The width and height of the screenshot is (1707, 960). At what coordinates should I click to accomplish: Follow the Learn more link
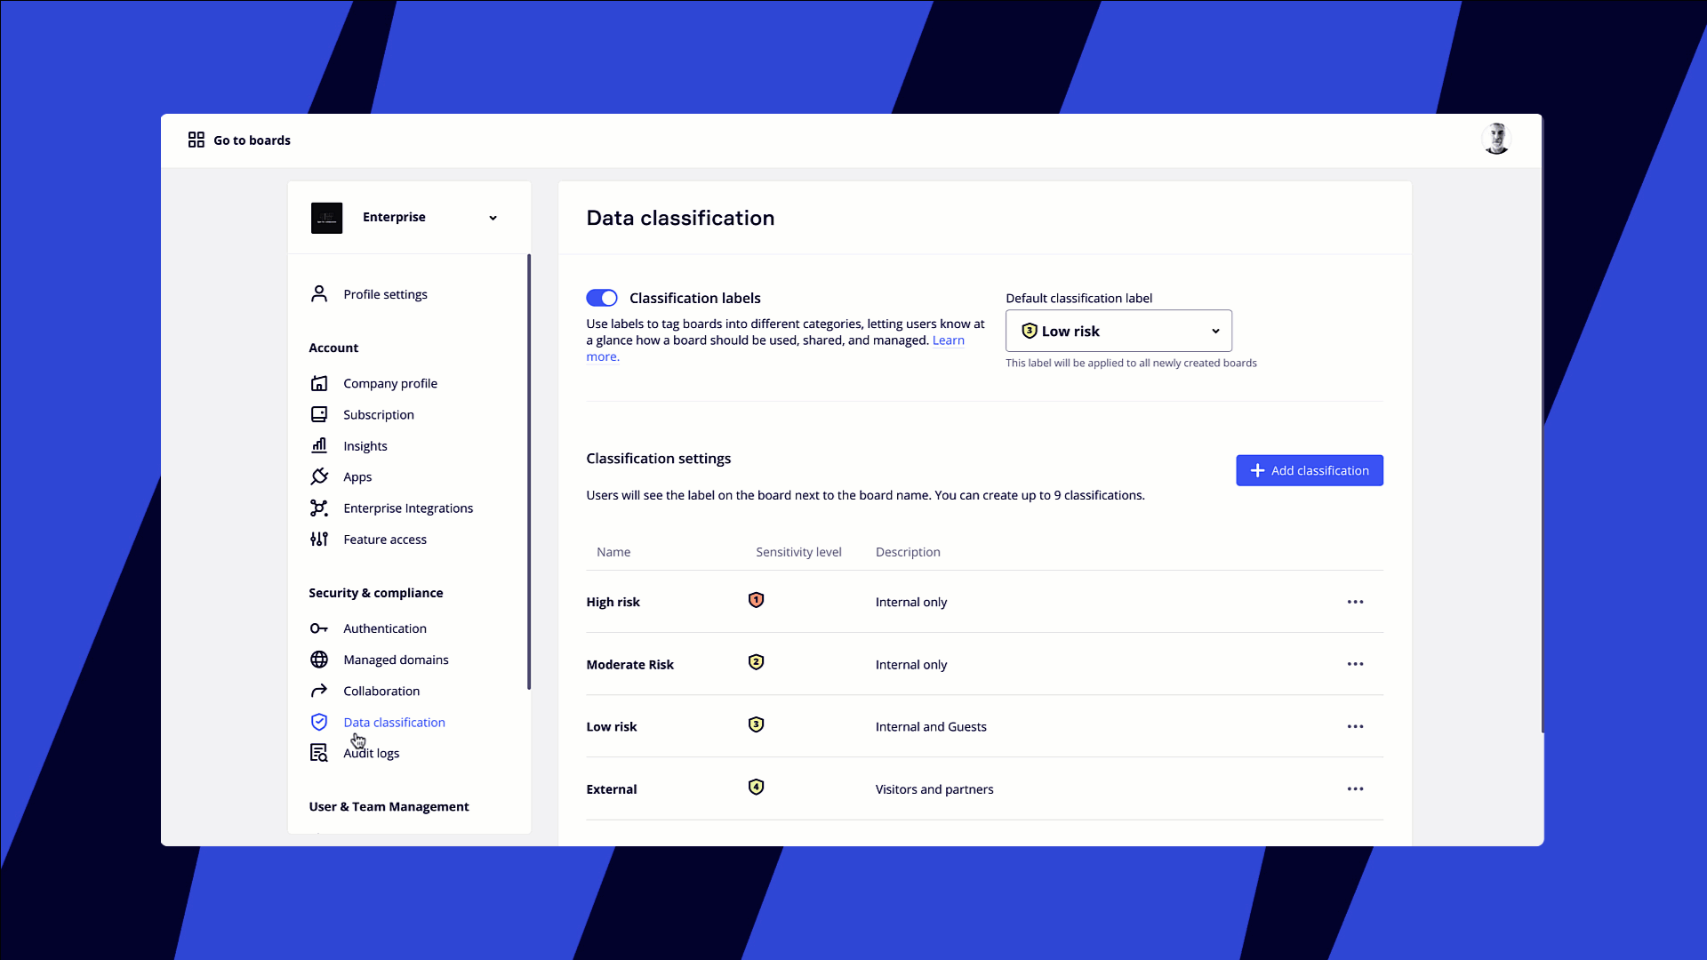pos(948,340)
